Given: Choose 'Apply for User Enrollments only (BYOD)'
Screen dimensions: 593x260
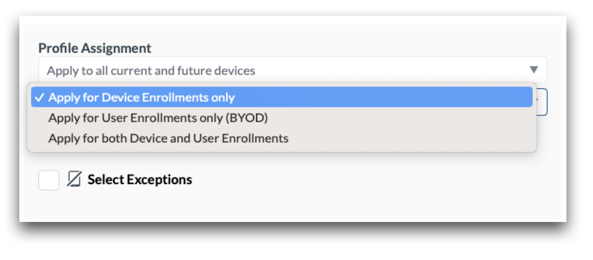Looking at the screenshot, I should tap(158, 118).
